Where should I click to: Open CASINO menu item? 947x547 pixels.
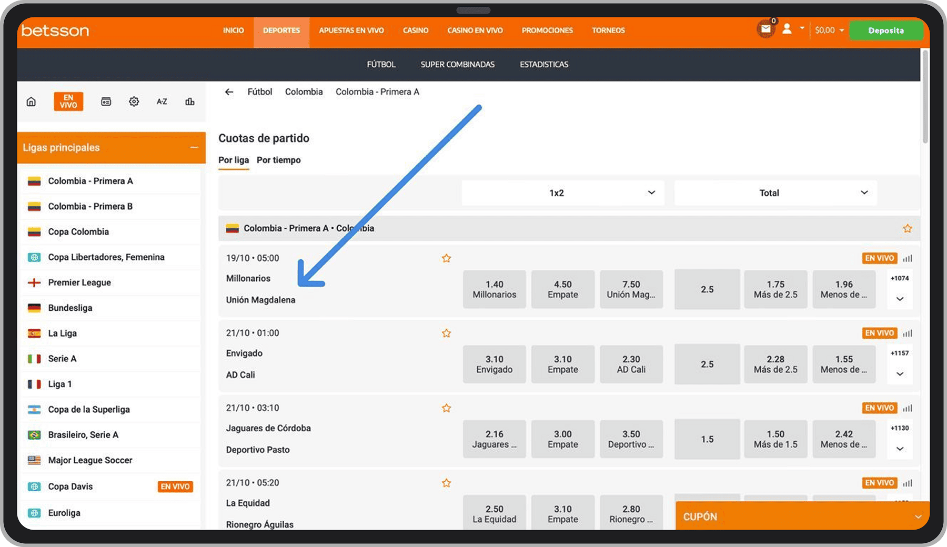[416, 31]
